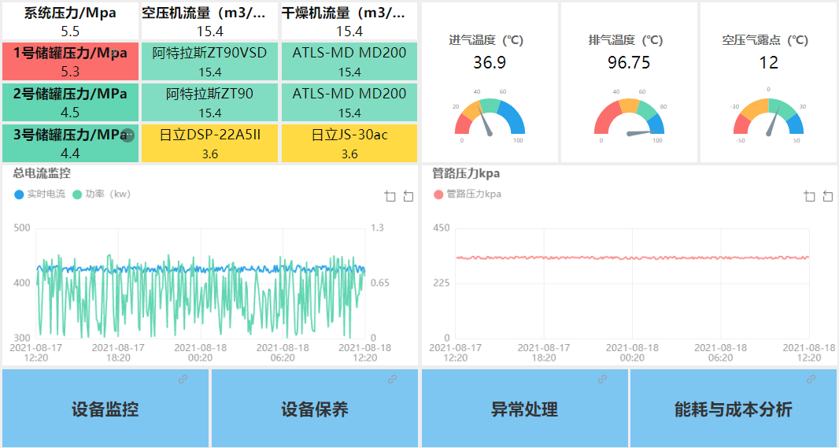
Task: Click the 空压机流量 column header
Action: 209,21
